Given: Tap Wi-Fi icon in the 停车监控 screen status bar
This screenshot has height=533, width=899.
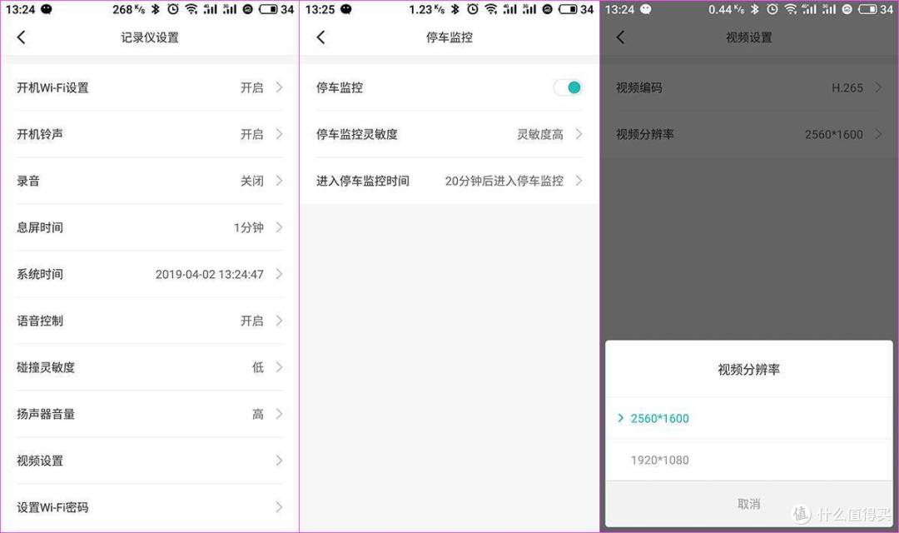Looking at the screenshot, I should point(491,9).
